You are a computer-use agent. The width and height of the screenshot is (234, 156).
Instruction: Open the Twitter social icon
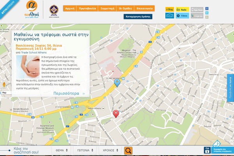click(207, 13)
